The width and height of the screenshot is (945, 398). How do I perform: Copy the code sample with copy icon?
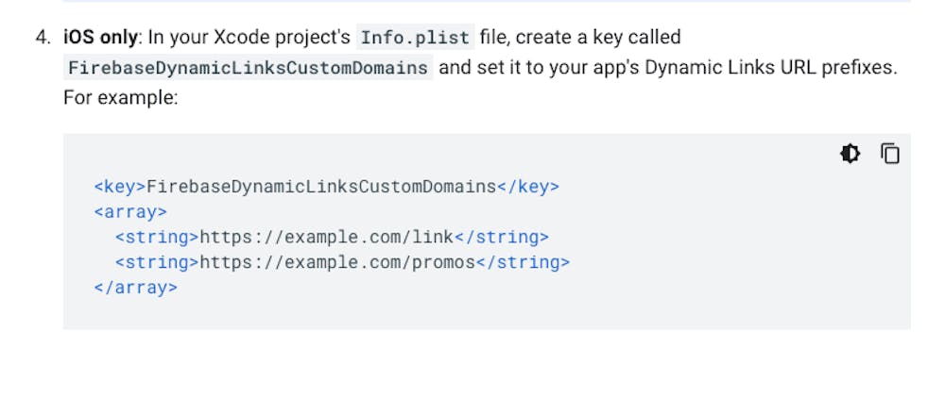(890, 154)
